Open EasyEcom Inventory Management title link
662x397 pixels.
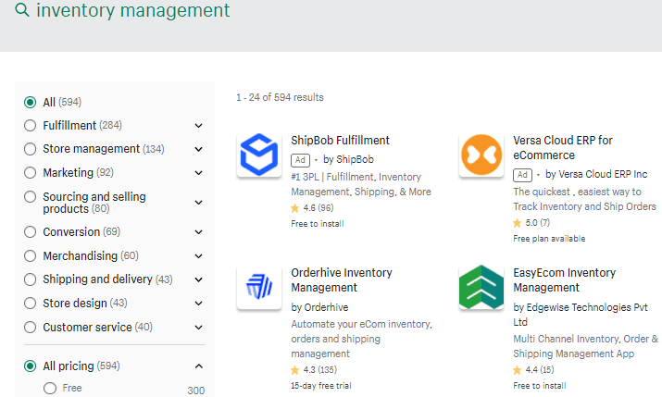pyautogui.click(x=564, y=280)
